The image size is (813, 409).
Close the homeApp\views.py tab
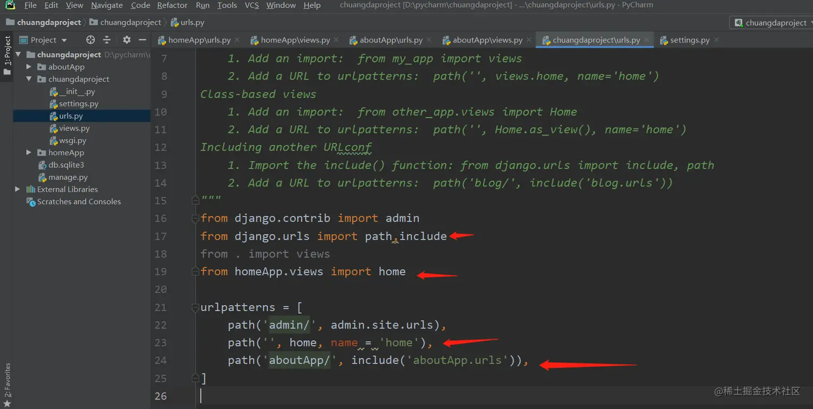336,40
